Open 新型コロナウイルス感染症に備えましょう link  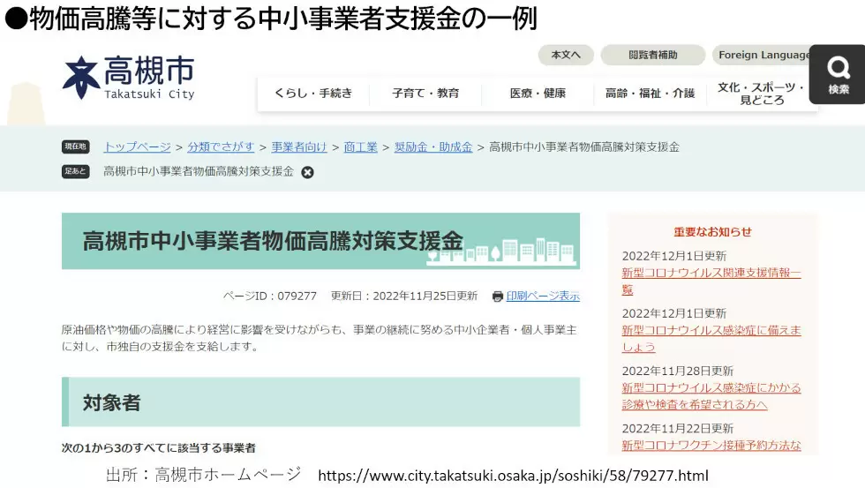point(711,339)
